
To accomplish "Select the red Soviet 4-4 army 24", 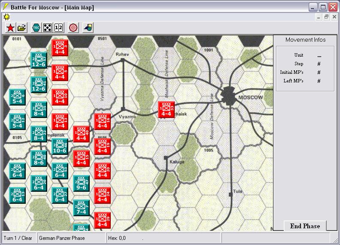I will [x=103, y=196].
